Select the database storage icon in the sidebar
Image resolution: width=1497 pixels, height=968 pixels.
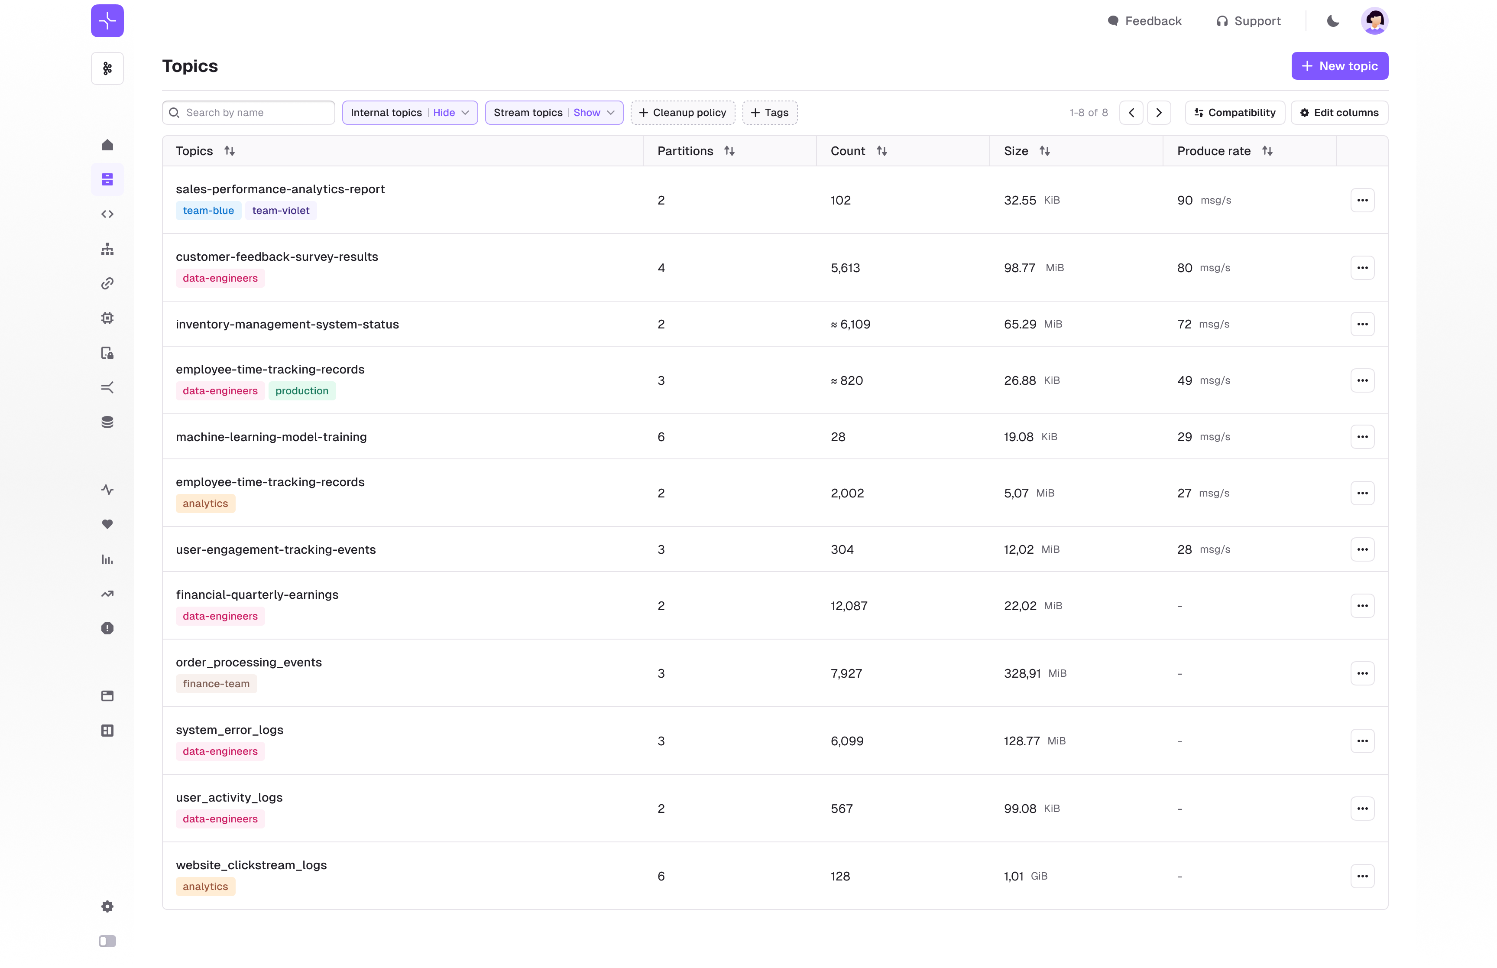107,421
